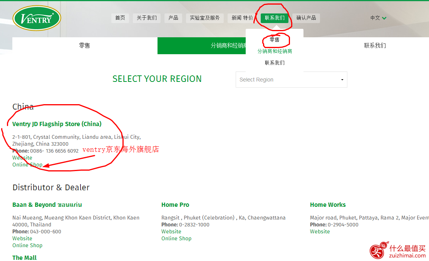429x261 pixels.
Task: Choose 分销商和经销商 in the dropdown submenu
Action: pyautogui.click(x=275, y=52)
